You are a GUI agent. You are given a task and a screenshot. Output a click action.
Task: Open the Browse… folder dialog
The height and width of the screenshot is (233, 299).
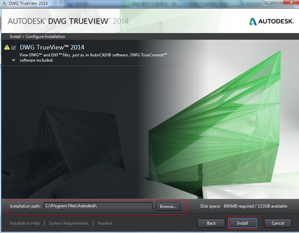(x=168, y=206)
